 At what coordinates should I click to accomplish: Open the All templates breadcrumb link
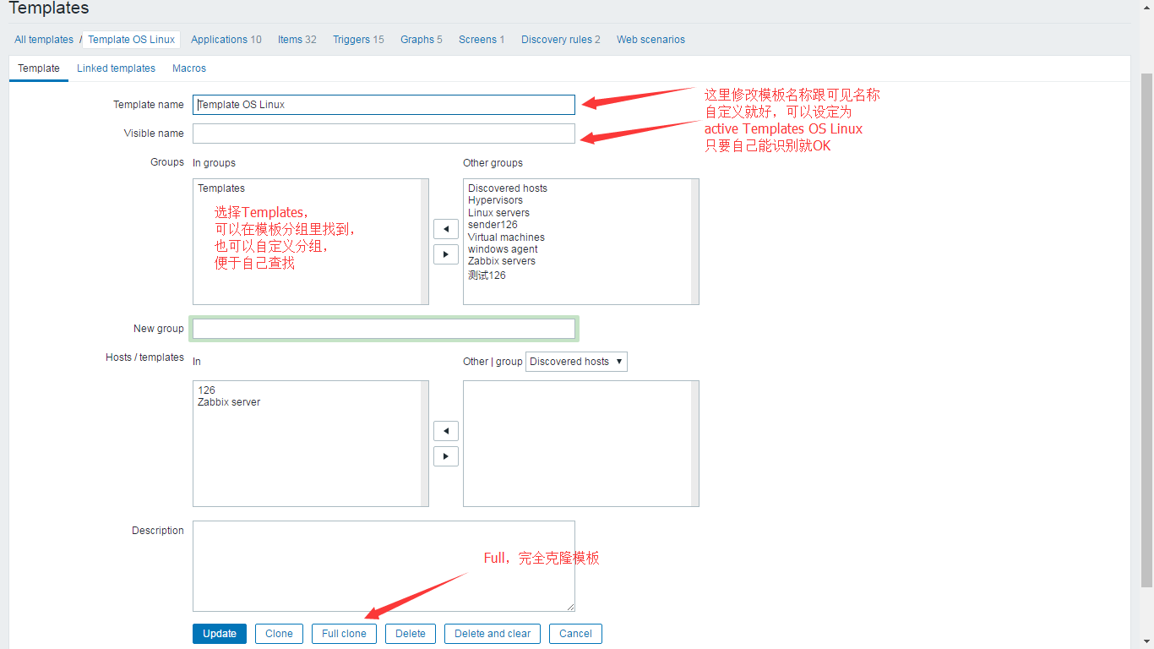point(44,40)
